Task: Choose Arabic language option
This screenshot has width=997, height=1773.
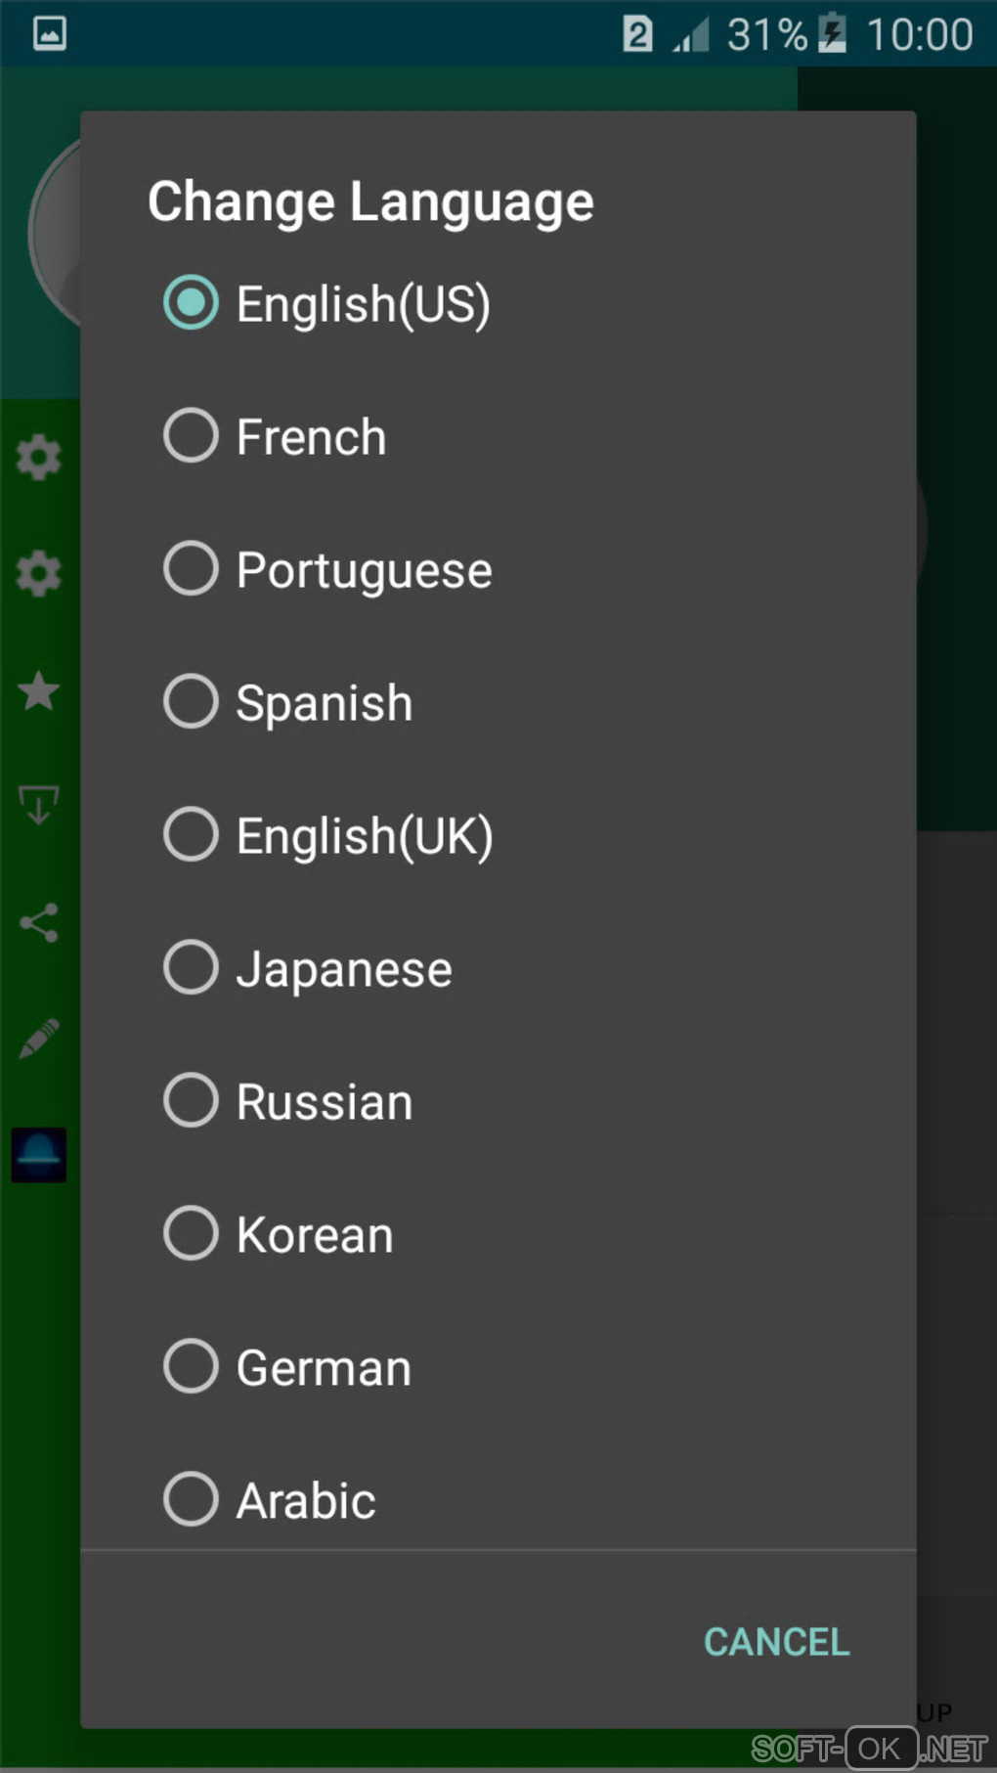Action: pos(191,1500)
